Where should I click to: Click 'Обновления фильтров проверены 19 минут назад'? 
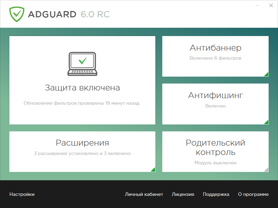click(x=82, y=103)
